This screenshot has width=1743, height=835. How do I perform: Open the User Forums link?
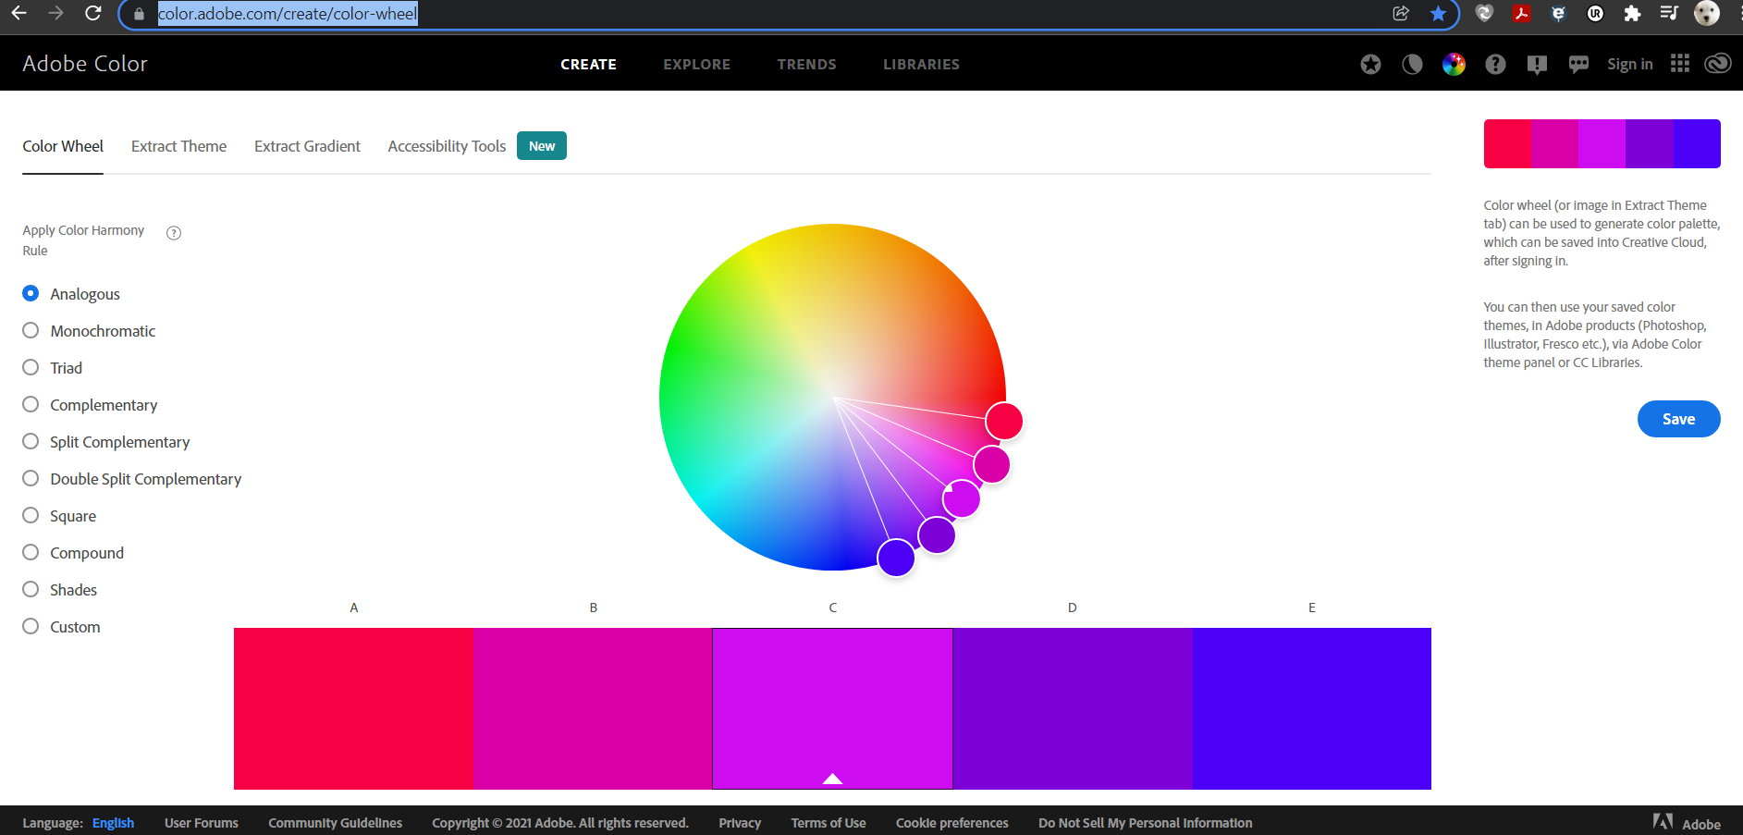click(201, 823)
